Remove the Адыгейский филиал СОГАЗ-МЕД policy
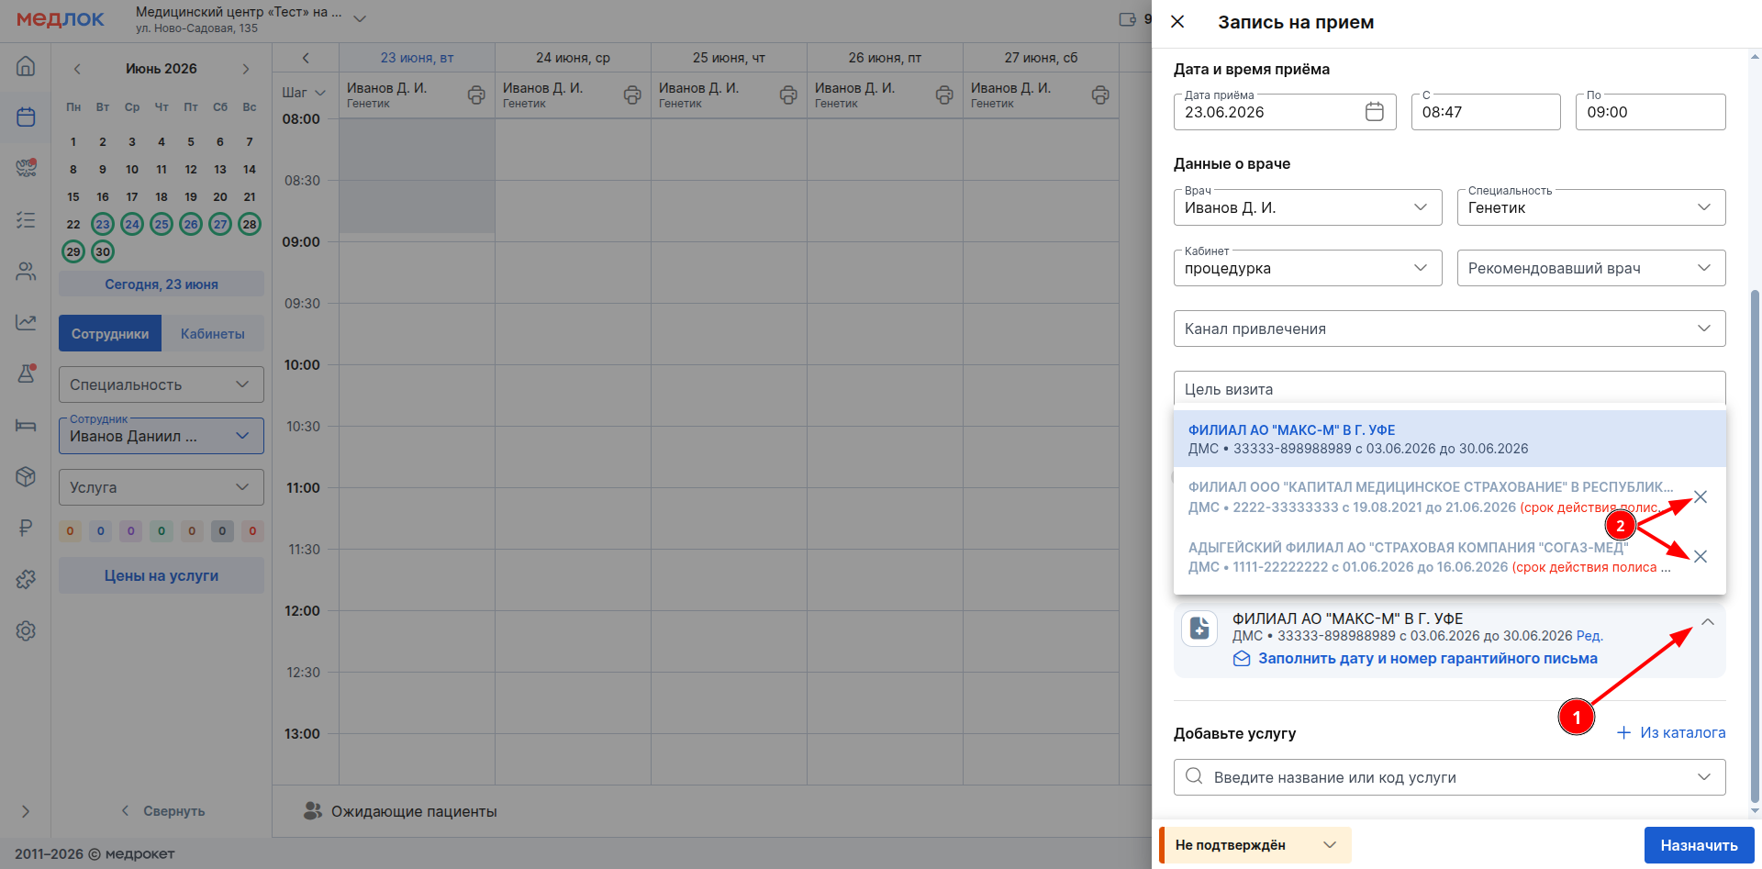The width and height of the screenshot is (1762, 869). tap(1701, 556)
